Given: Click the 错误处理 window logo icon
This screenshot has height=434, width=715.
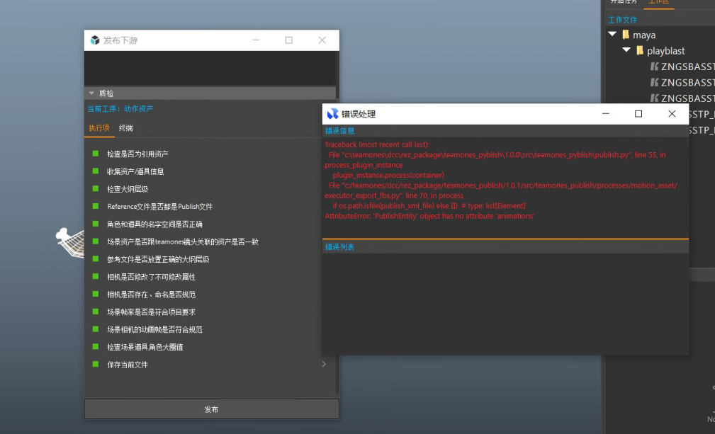Looking at the screenshot, I should tap(333, 114).
